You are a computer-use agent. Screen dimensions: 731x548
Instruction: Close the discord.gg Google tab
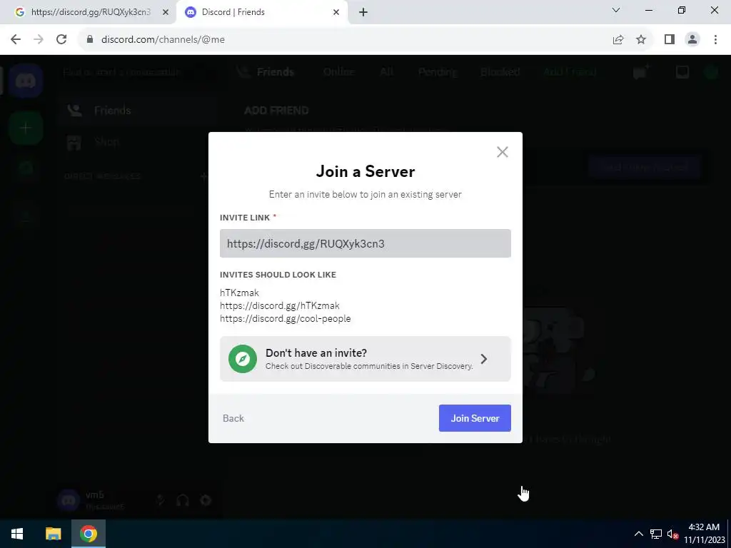point(165,12)
